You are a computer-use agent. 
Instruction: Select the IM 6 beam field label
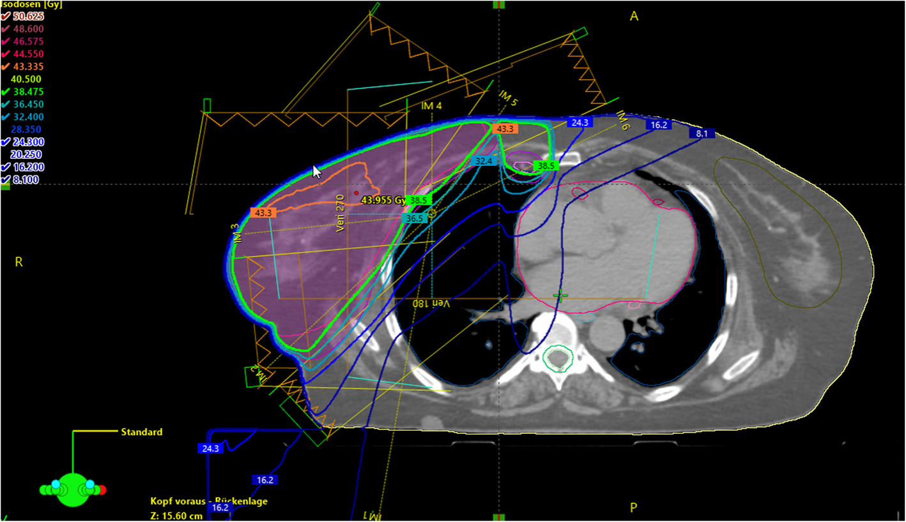[x=624, y=120]
